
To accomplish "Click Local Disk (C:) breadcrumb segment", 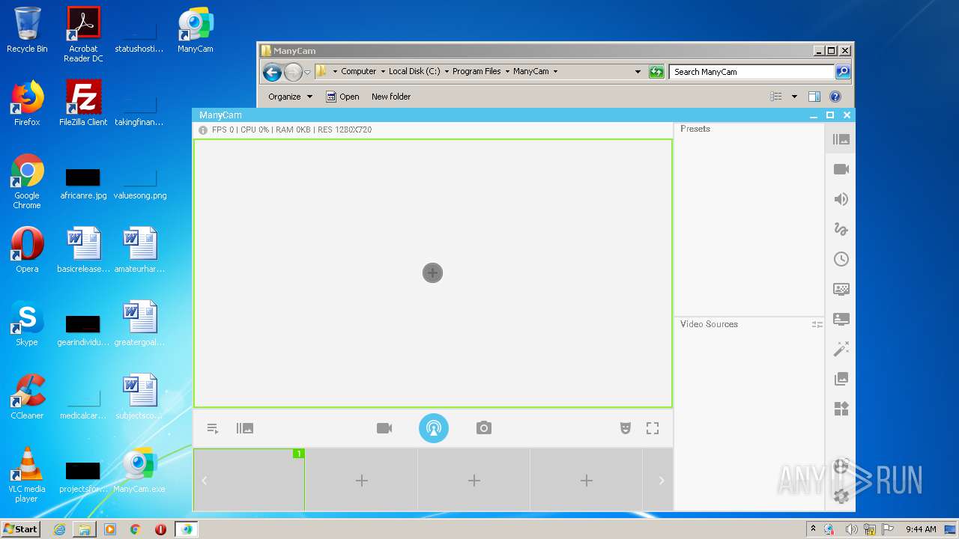I will pos(414,72).
